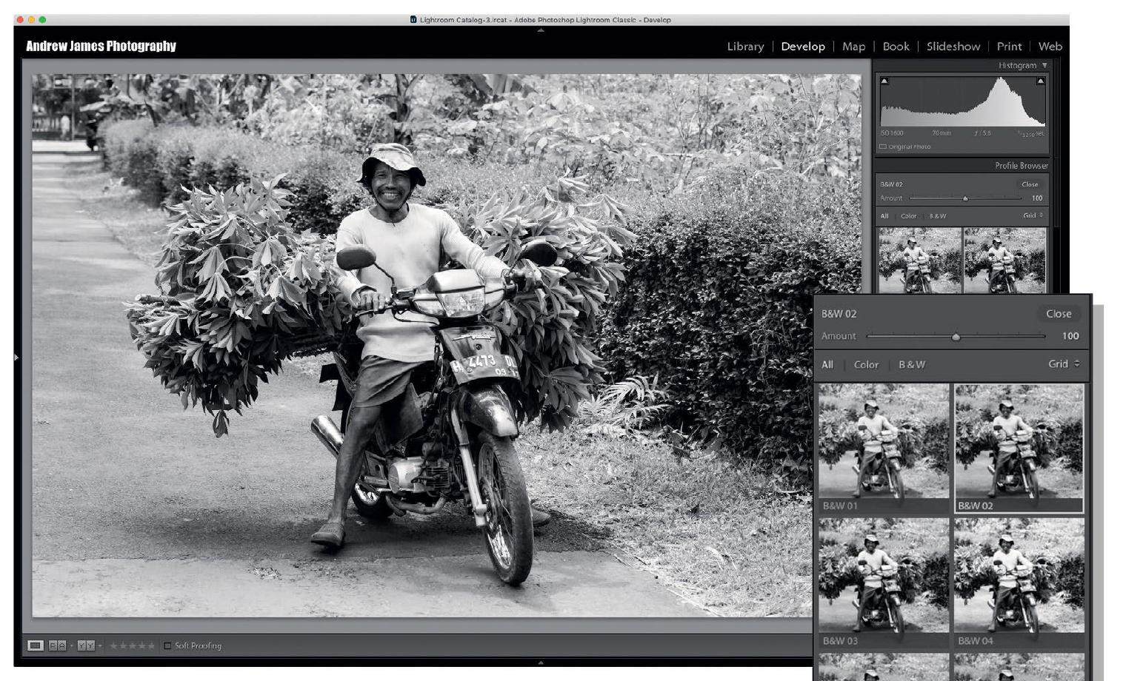Collapse the Histogram panel triangle
Viewport: 1123px width, 681px height.
[x=1044, y=66]
